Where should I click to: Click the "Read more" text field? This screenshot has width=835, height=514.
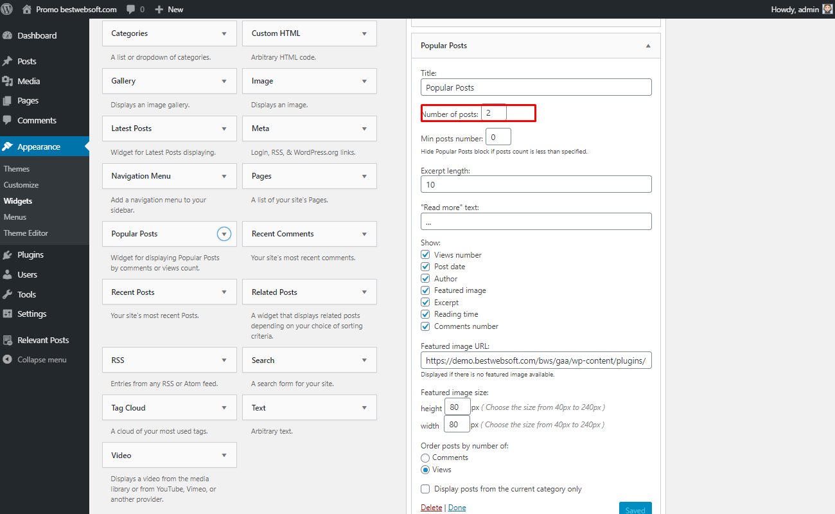[x=536, y=222]
